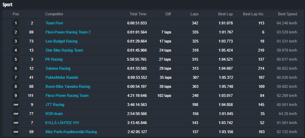305x138 pixels.
Task: Click the Sport section heading
Action: (7, 5)
